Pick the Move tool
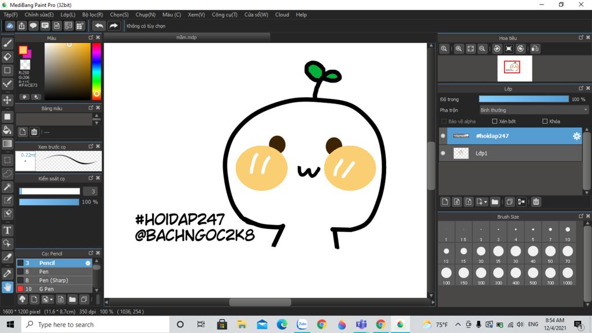This screenshot has height=333, width=592. click(7, 100)
